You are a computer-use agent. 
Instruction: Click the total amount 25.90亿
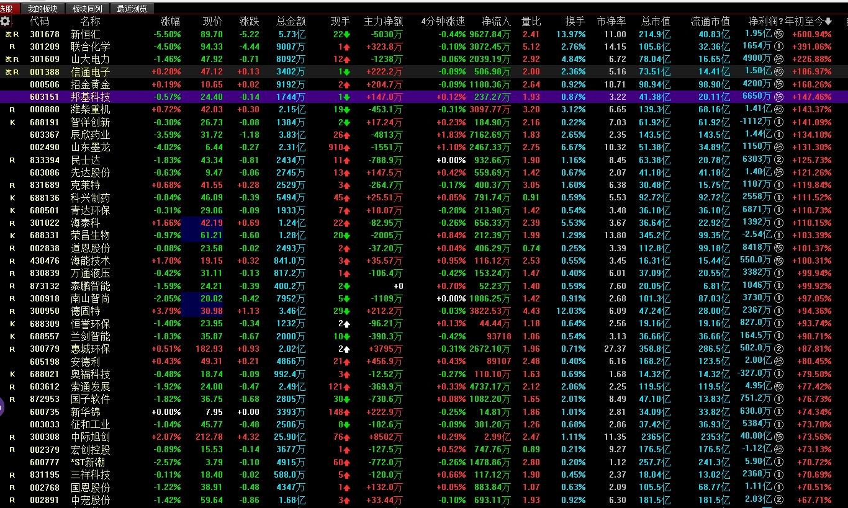(x=288, y=437)
